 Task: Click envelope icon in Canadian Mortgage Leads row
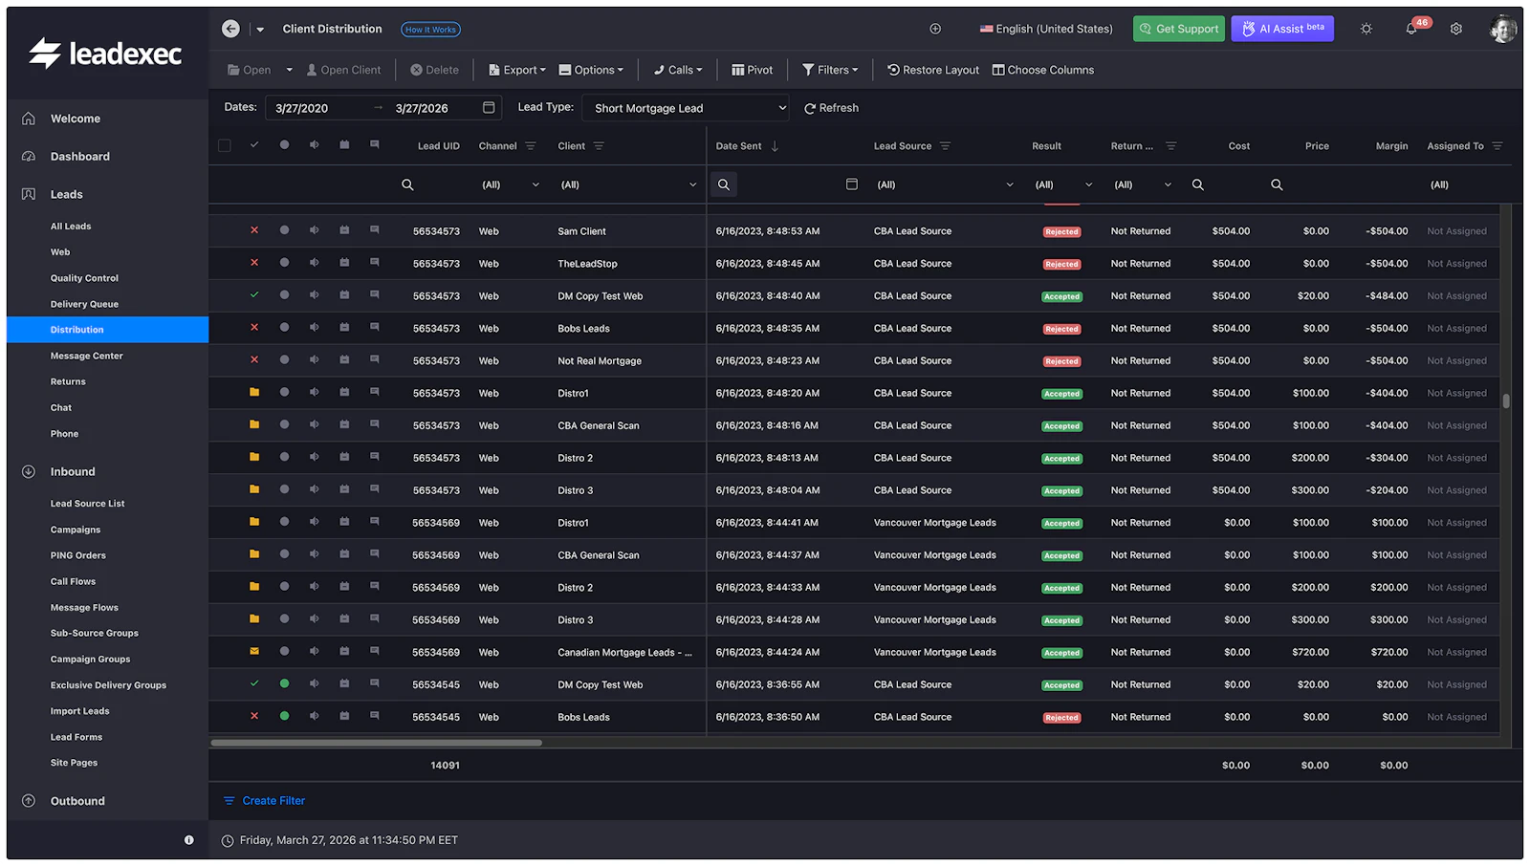[x=254, y=651]
